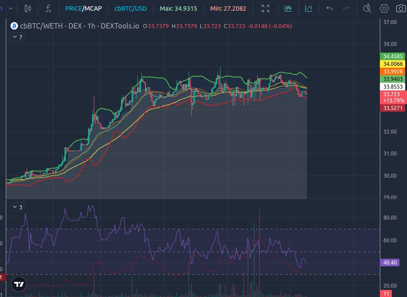The width and height of the screenshot is (407, 297).
Task: Click the Max: 34.9315 value
Action: (178, 8)
